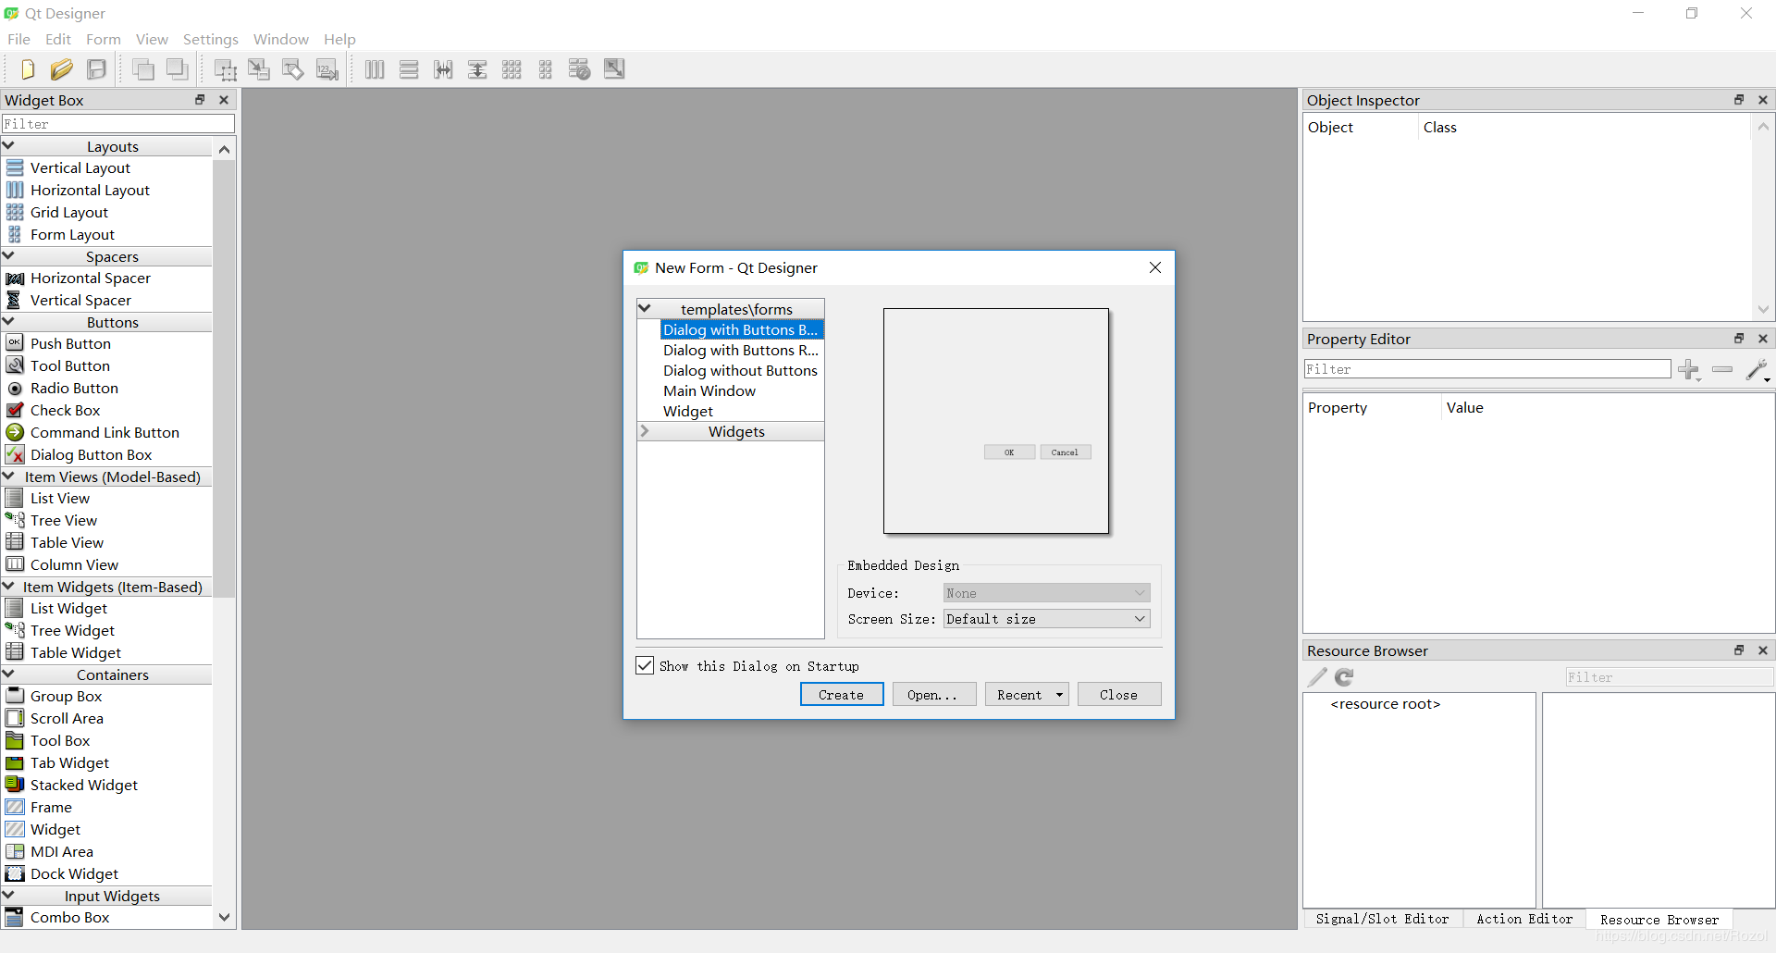Open the Form menu
The height and width of the screenshot is (953, 1776).
tap(103, 39)
